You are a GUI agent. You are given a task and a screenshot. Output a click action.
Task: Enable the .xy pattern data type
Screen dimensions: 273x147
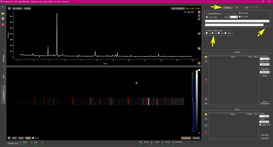207,33
